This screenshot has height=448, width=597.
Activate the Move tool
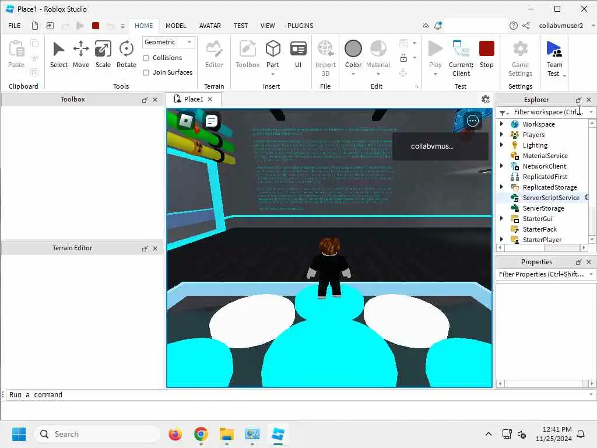80,54
